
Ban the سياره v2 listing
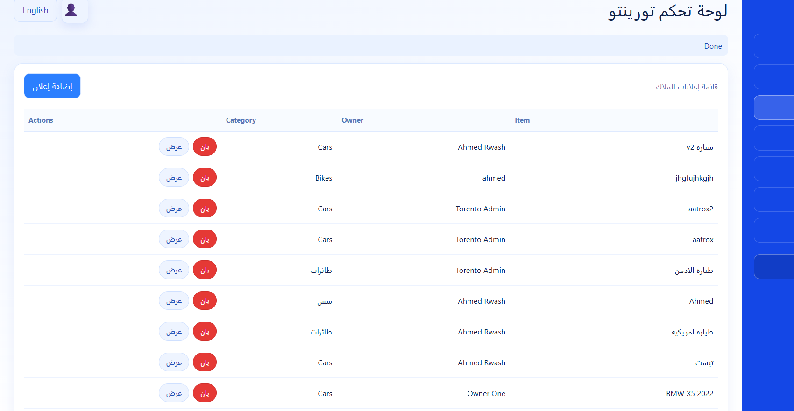click(205, 147)
